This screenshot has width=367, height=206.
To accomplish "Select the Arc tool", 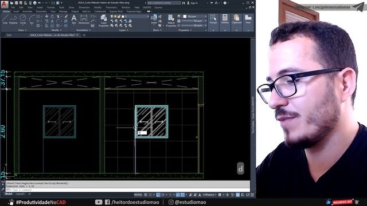I will [x=32, y=19].
